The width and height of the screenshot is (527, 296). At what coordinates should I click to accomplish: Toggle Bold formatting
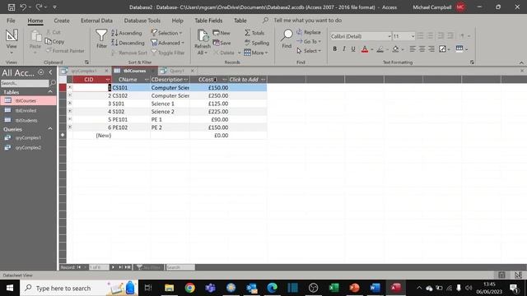[335, 49]
